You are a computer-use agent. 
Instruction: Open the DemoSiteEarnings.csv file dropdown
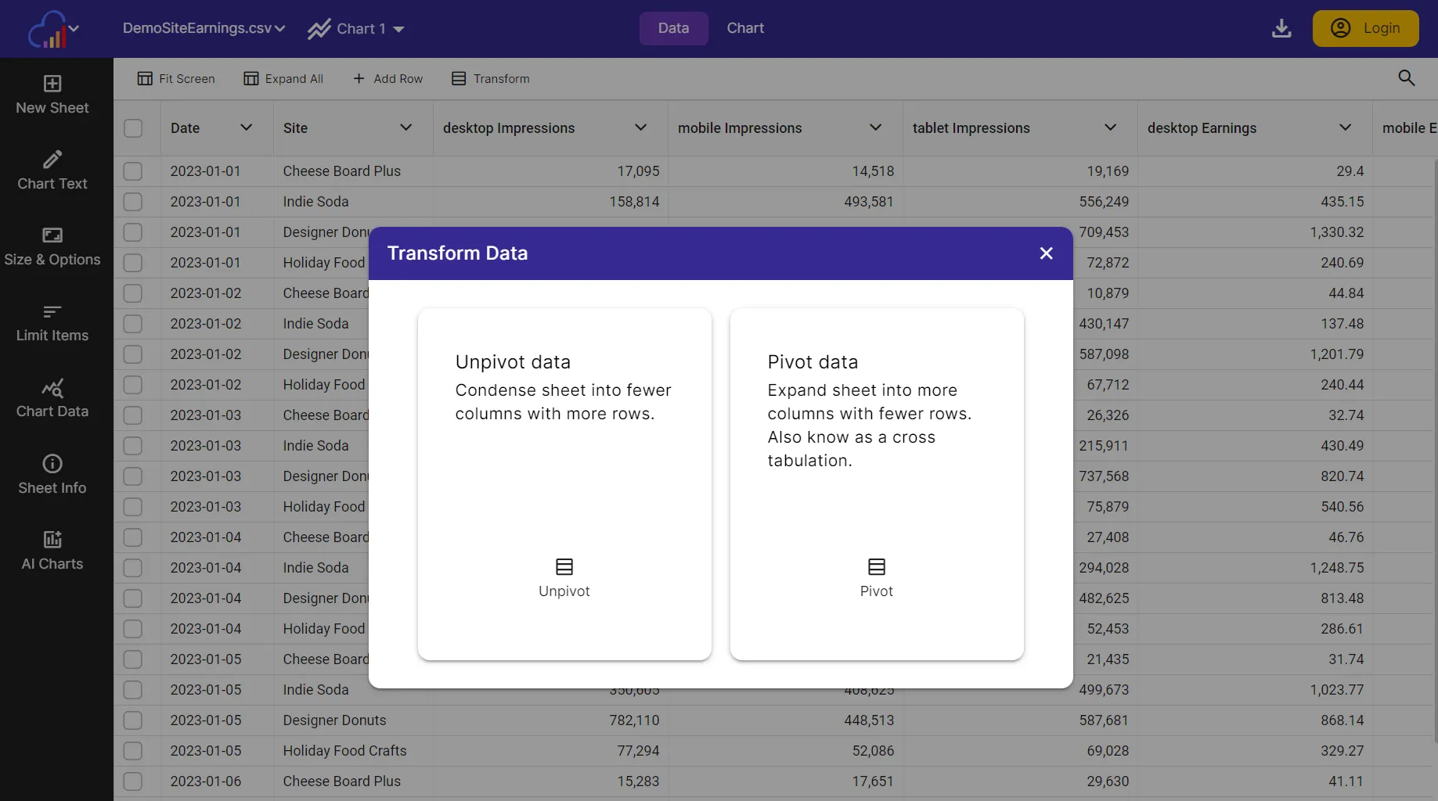click(x=203, y=27)
